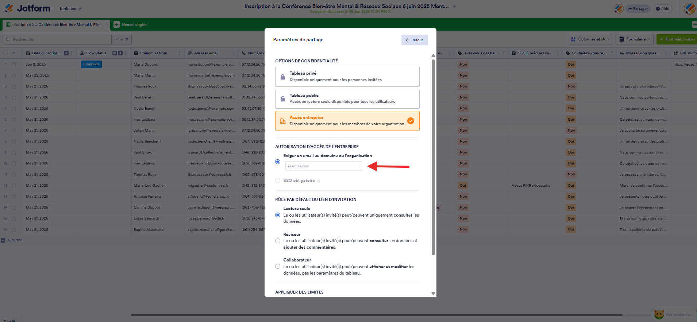Open Message ou ques... column options menu
This screenshot has width=697, height=322.
tap(666, 53)
